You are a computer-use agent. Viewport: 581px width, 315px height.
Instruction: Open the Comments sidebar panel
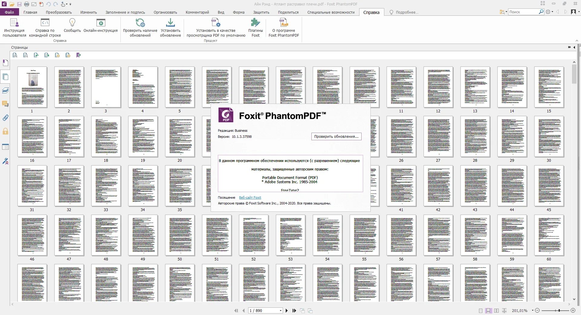click(5, 104)
